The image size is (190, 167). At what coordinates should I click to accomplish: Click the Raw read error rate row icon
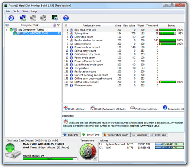(x=71, y=30)
